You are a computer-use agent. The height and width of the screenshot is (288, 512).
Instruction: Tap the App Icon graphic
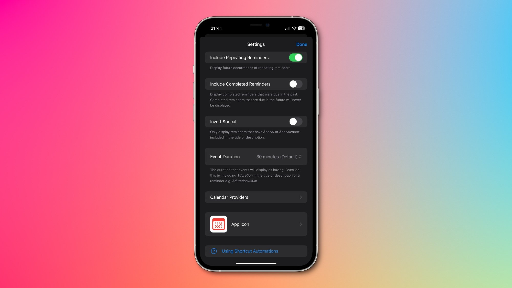click(218, 224)
